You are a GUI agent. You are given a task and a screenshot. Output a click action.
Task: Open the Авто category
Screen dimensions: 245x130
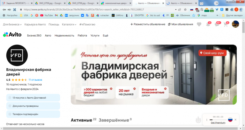click(x=48, y=36)
